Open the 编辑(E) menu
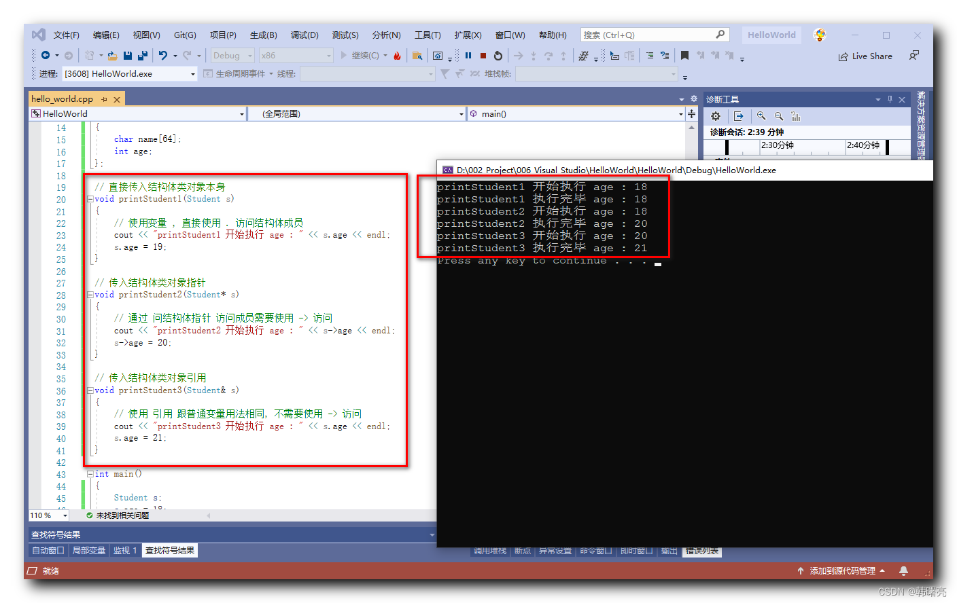Image resolution: width=957 pixels, height=603 pixels. click(x=106, y=35)
